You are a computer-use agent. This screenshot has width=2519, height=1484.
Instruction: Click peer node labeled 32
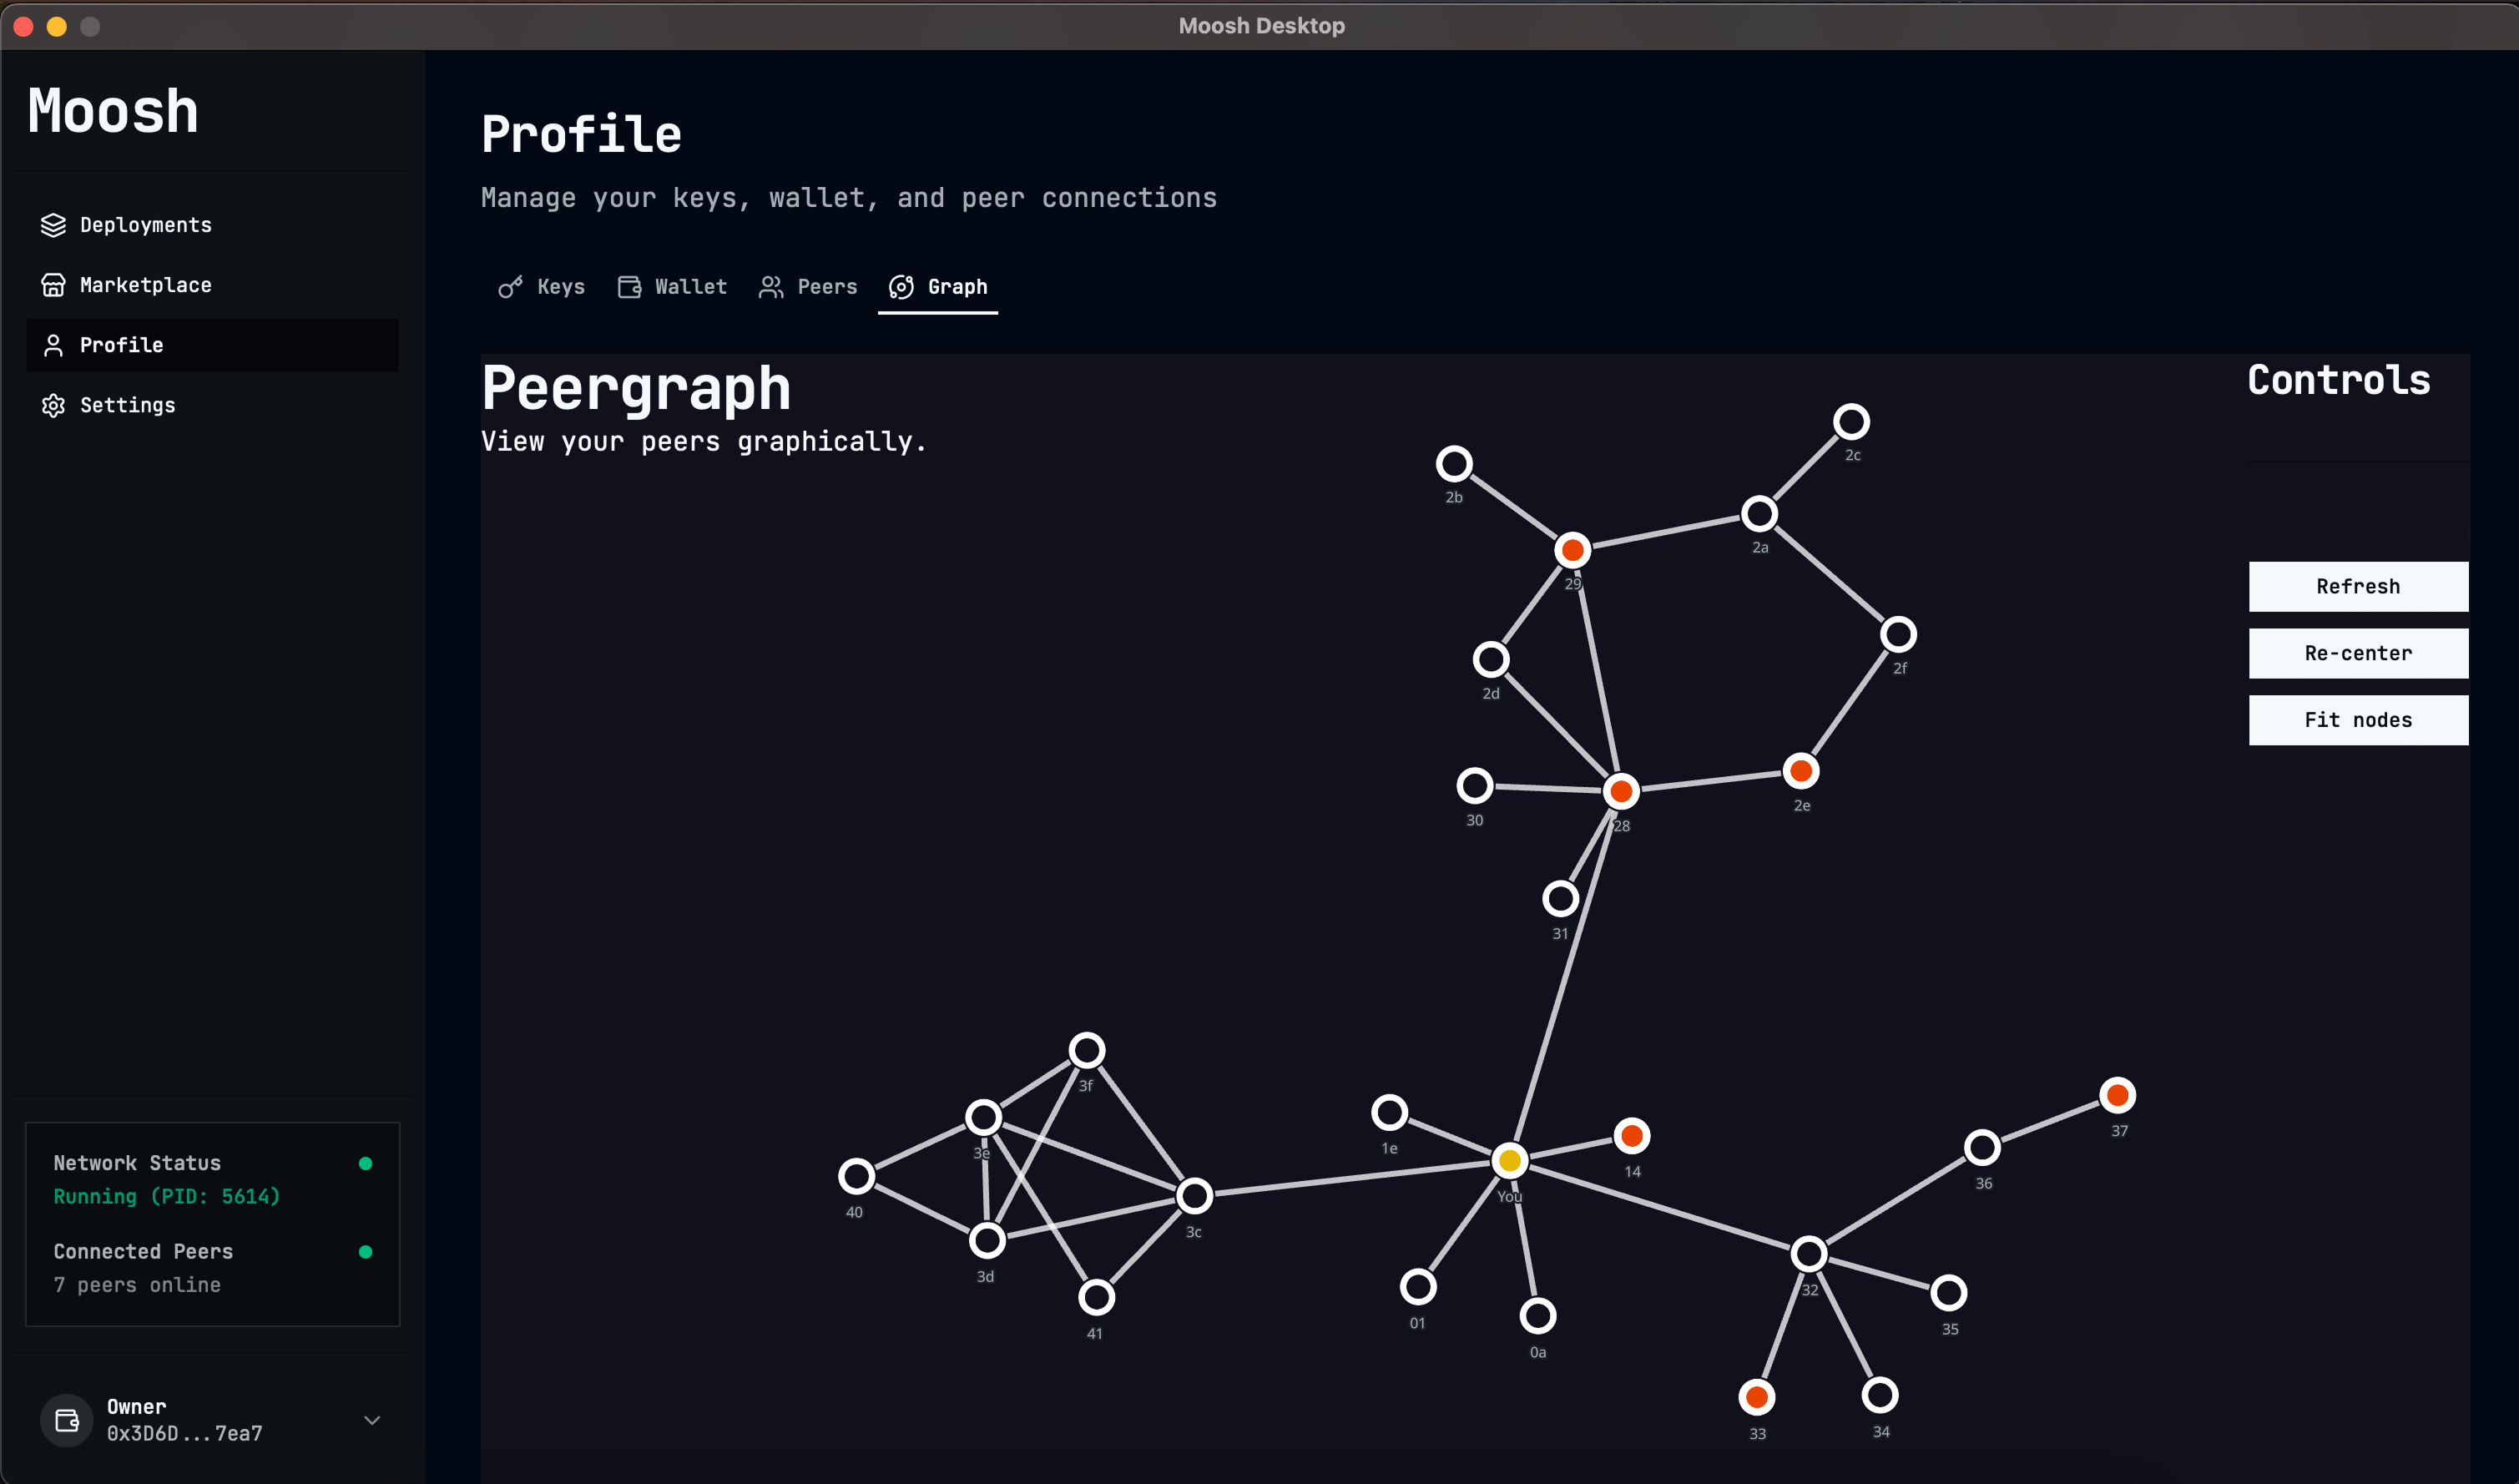[1808, 1253]
